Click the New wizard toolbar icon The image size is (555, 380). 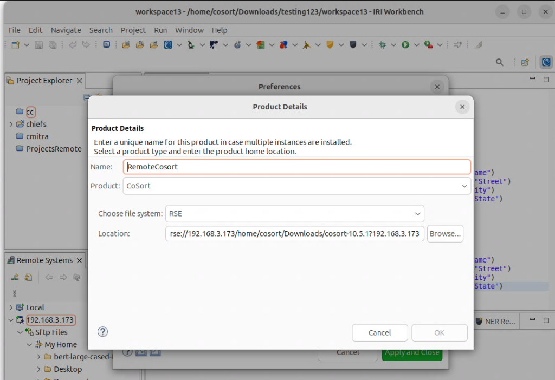(16, 45)
